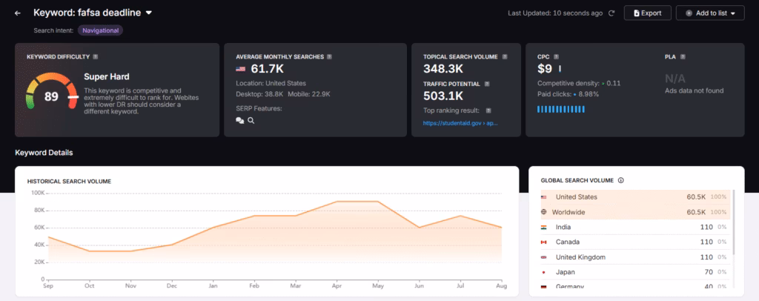Click the chat bubbles SERP feature icon
The height and width of the screenshot is (301, 759).
[240, 121]
